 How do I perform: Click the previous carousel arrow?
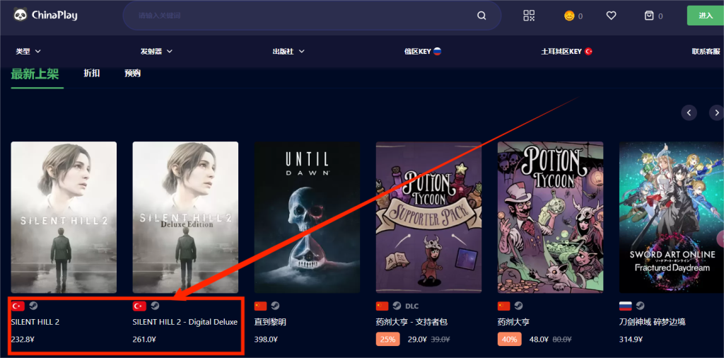pos(689,112)
